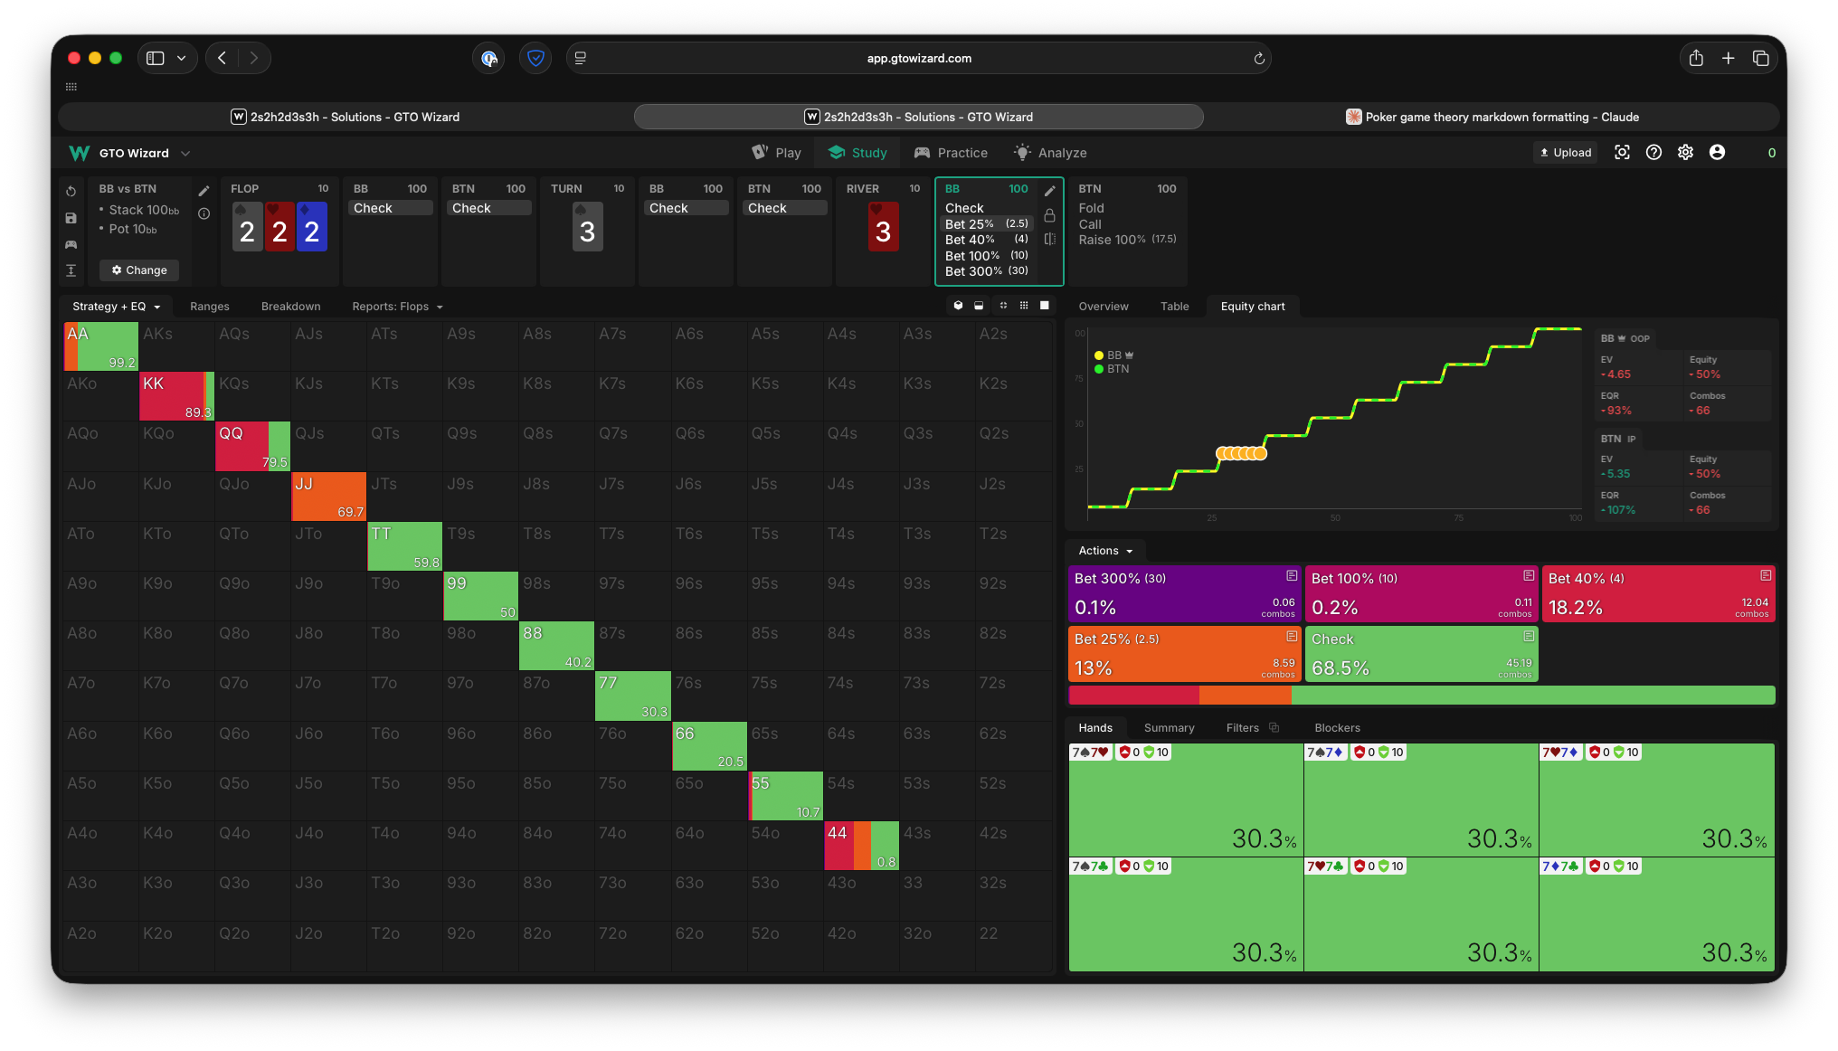
Task: Click the lock icon in BB action panel
Action: tap(1049, 215)
